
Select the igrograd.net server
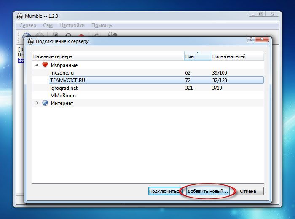(x=64, y=88)
